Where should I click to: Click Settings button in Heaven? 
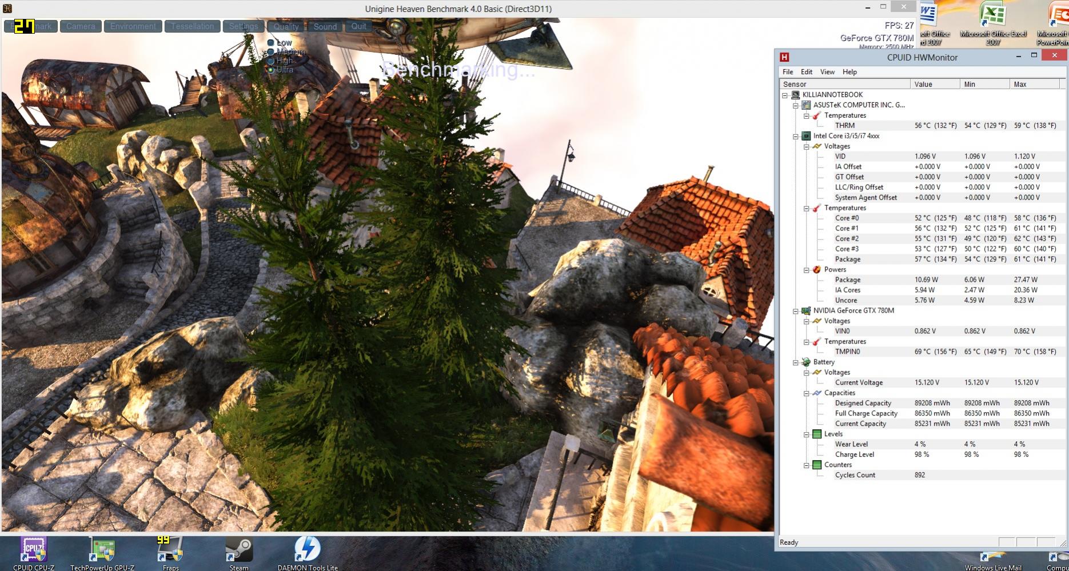coord(244,26)
